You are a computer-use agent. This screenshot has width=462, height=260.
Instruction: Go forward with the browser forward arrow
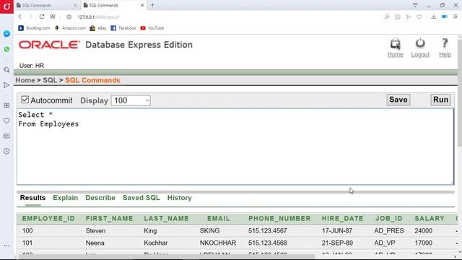tap(30, 17)
